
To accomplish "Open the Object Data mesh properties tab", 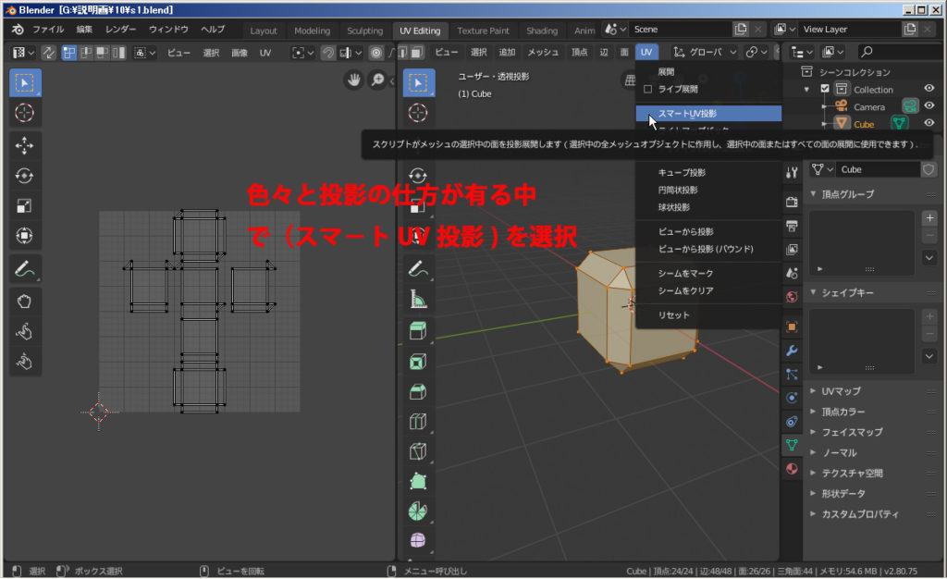I will [792, 446].
